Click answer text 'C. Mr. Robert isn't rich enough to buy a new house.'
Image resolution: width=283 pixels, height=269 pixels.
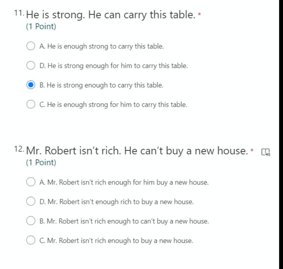116,241
